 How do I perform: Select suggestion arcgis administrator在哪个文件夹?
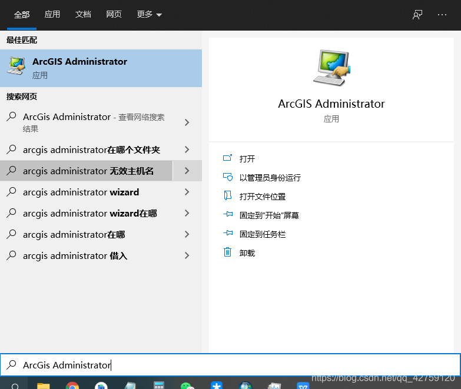pyautogui.click(x=86, y=149)
